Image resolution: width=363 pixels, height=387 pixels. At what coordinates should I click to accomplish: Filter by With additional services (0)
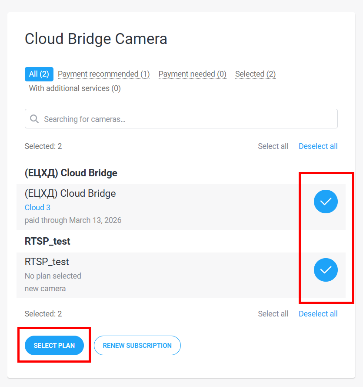(75, 88)
